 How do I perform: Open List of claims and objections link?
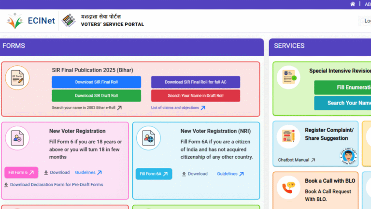tap(175, 107)
